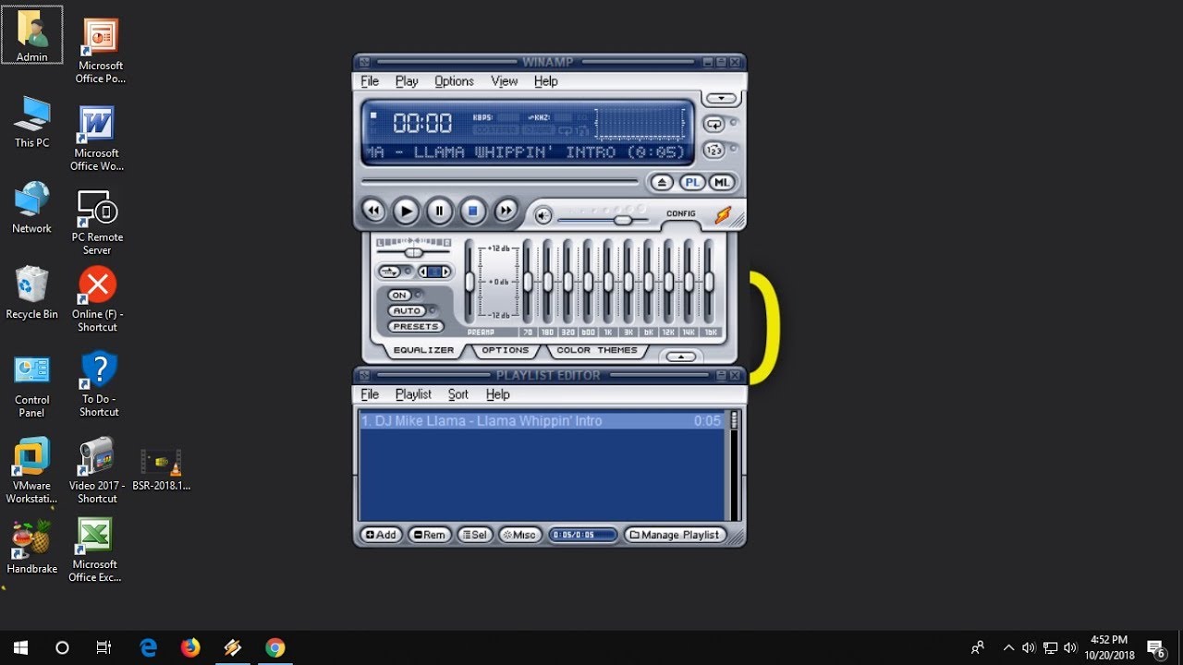
Task: Click the balance slider handle
Action: pos(413,252)
